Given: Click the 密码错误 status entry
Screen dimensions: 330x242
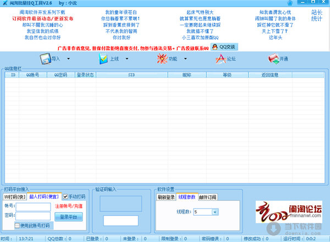Looking at the screenshot, I should click(x=215, y=239).
